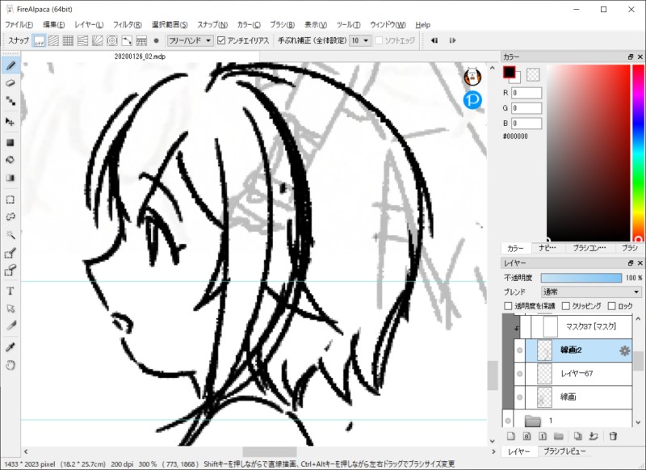Image resolution: width=646 pixels, height=470 pixels.
Task: Enable ロック checkbox
Action: pos(612,306)
